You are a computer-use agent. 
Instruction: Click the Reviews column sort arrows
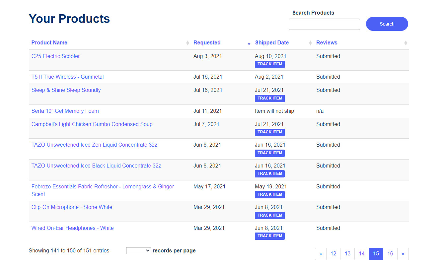(x=406, y=43)
